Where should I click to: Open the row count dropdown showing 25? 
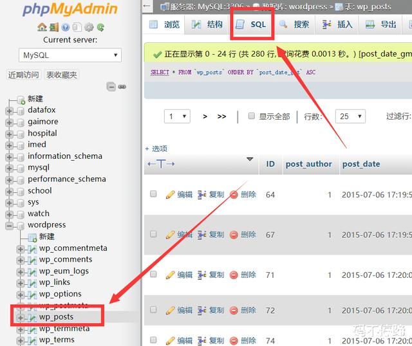351,116
